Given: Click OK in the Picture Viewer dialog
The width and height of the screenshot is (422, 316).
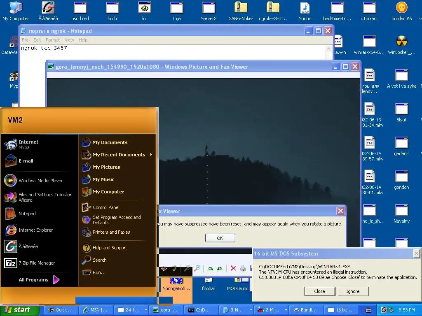Looking at the screenshot, I should [220, 238].
